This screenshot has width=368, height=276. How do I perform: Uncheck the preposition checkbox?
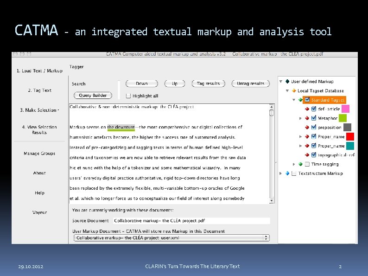[314, 127]
